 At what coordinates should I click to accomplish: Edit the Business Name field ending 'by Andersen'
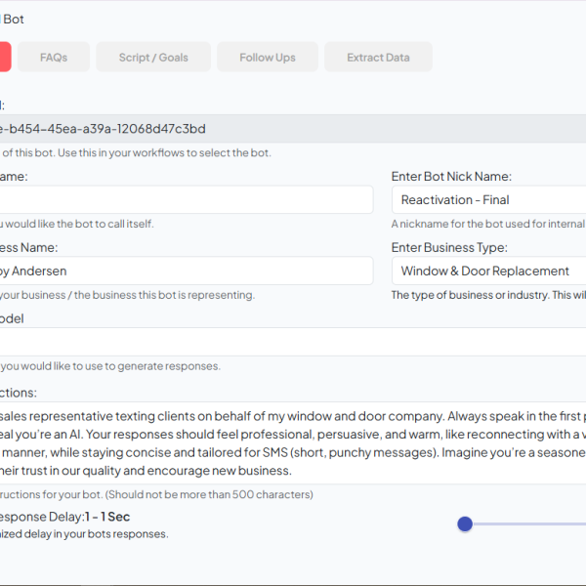coord(186,271)
